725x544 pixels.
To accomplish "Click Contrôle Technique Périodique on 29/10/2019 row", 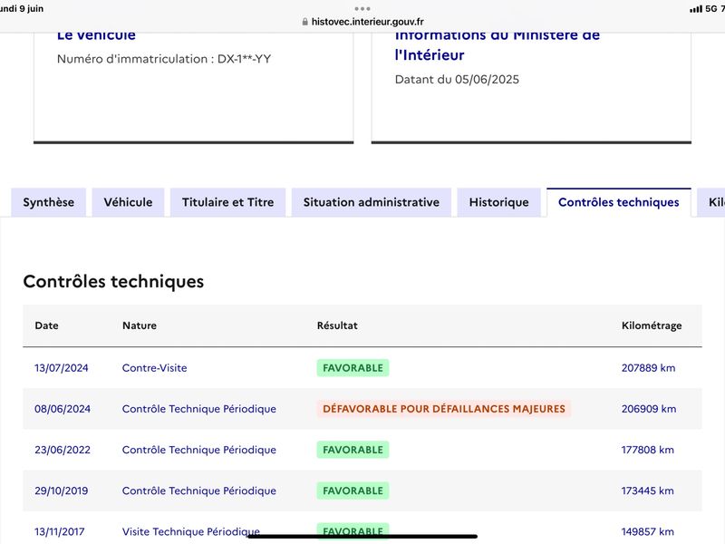I will (199, 491).
